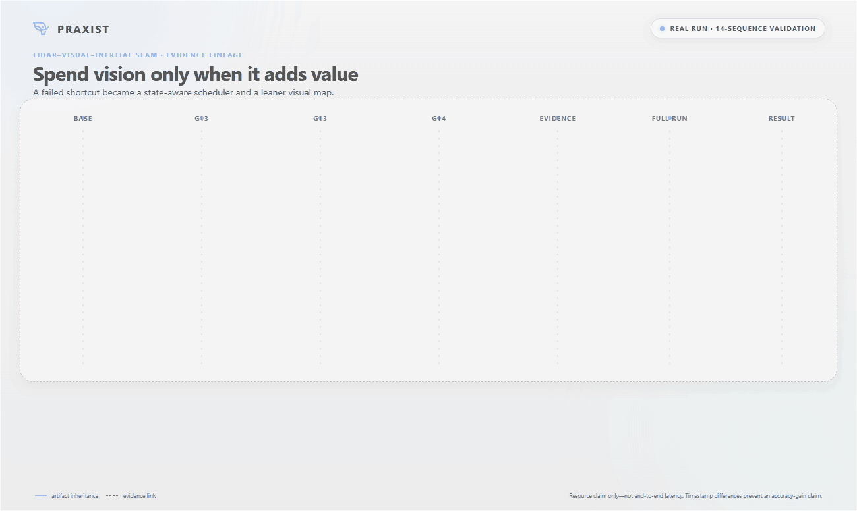This screenshot has width=857, height=511.
Task: Select the RESULT column header
Action: click(782, 119)
